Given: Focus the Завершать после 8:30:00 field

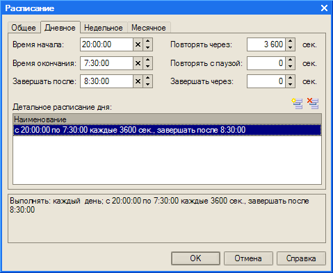Looking at the screenshot, I should coord(106,81).
